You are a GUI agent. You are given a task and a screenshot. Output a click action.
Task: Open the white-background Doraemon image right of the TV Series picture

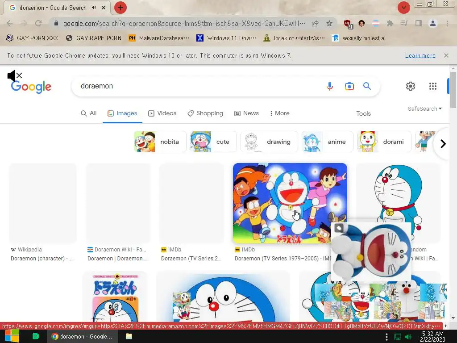click(398, 192)
